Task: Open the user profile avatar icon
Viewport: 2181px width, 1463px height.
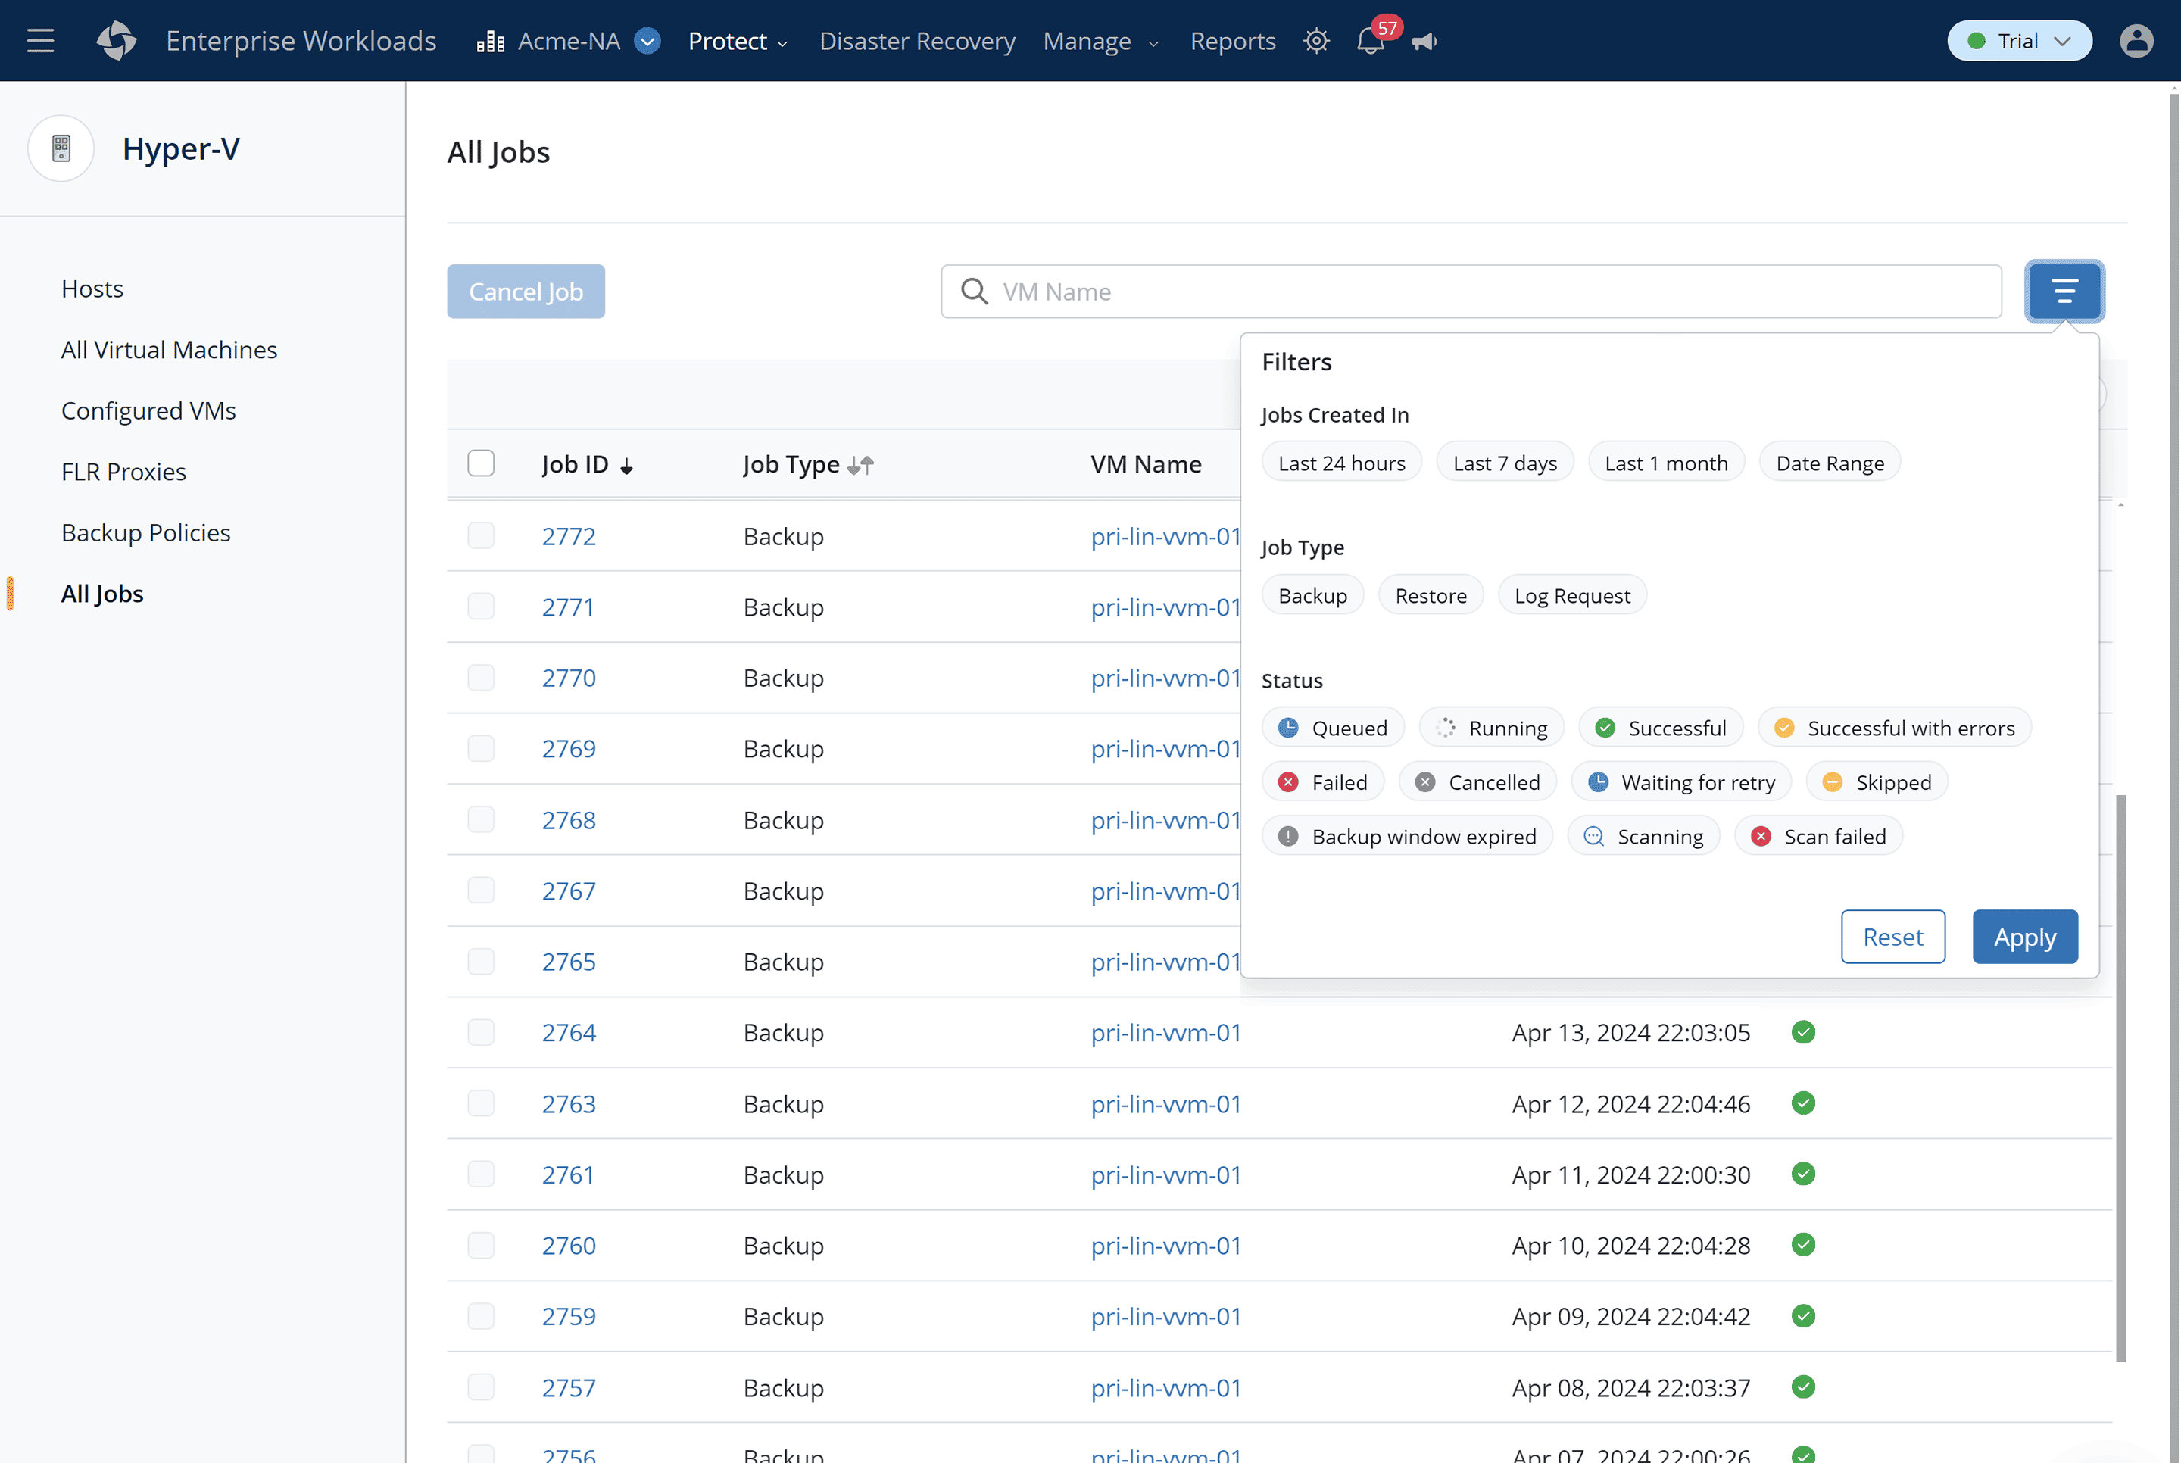Action: [2136, 41]
